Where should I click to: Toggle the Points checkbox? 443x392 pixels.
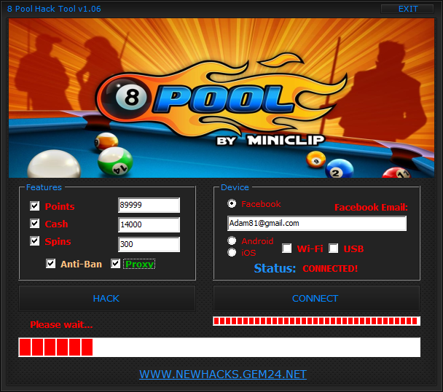point(35,205)
